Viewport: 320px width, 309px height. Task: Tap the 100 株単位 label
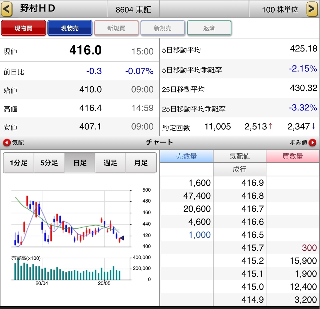click(280, 10)
